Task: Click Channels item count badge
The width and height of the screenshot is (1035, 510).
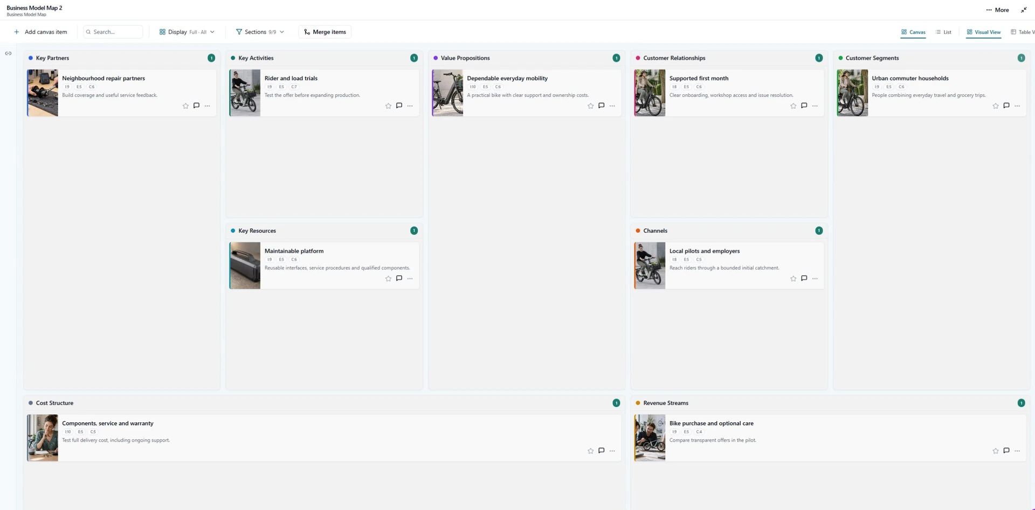Action: pyautogui.click(x=819, y=230)
